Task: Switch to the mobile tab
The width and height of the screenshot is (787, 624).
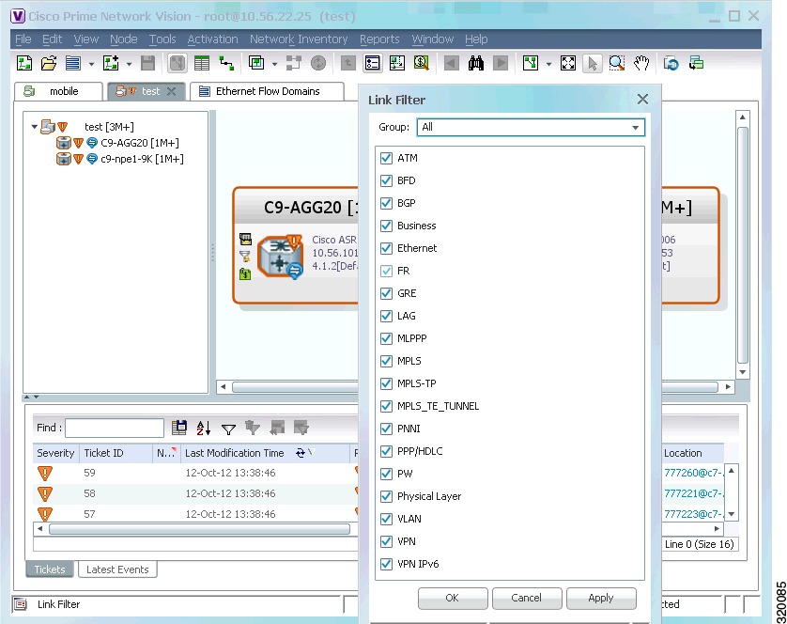Action: (59, 91)
